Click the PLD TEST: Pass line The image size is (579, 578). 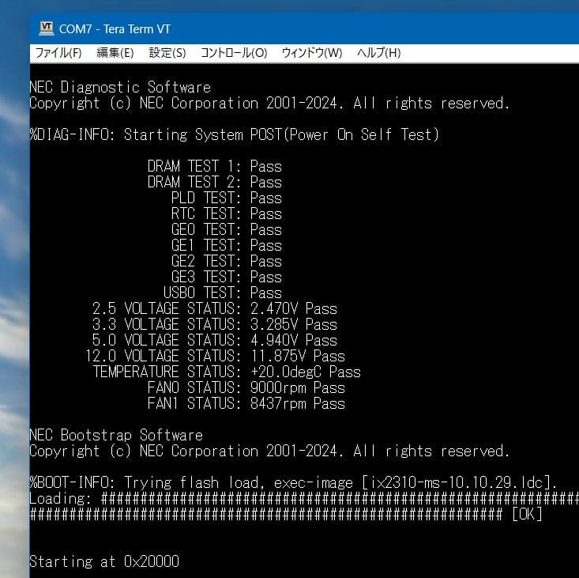(227, 198)
